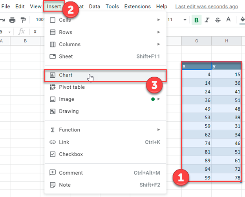This screenshot has width=245, height=197.
Task: Open the Help menu
Action: (161, 7)
